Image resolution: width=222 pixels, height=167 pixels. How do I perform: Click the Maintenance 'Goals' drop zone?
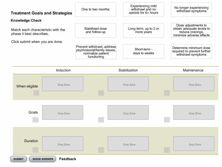pos(194,112)
